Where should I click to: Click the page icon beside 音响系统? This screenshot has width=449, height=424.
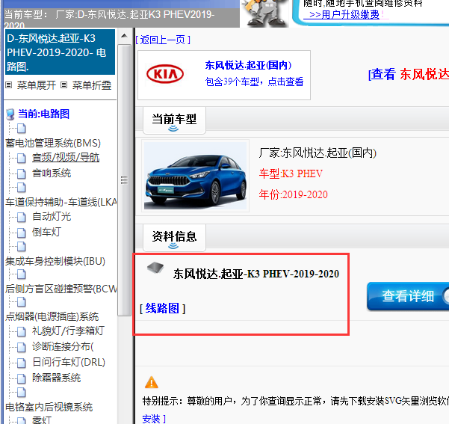[x=22, y=173]
